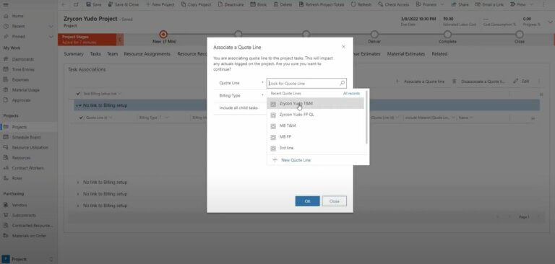This screenshot has height=264, width=555.
Task: Select 3rd line quote line
Action: 315,148
